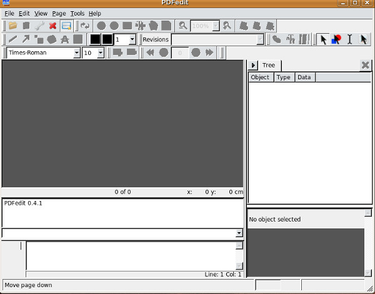Open the 100% zoom dropdown
This screenshot has height=294, width=375.
(x=216, y=26)
